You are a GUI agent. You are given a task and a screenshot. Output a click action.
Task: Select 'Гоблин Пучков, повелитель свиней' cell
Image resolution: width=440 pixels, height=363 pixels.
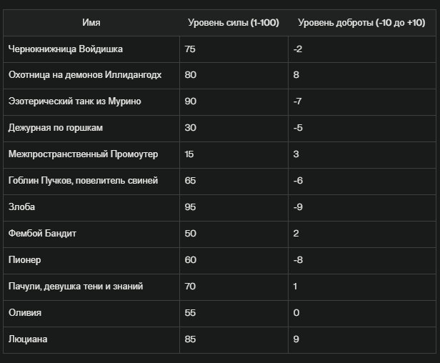click(x=91, y=181)
